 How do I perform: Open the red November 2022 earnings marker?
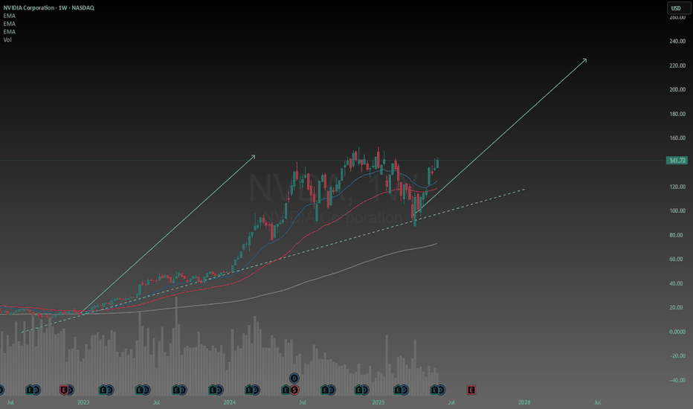tap(64, 390)
